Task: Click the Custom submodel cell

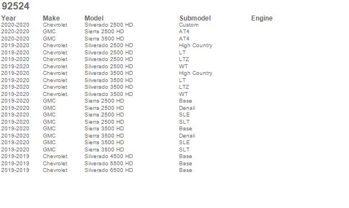Action: tap(189, 25)
